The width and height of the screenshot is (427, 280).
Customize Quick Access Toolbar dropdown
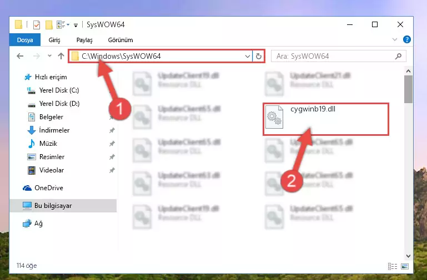76,26
